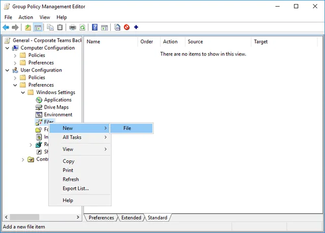Click the blue Back arrow toolbar icon

[x=6, y=27]
